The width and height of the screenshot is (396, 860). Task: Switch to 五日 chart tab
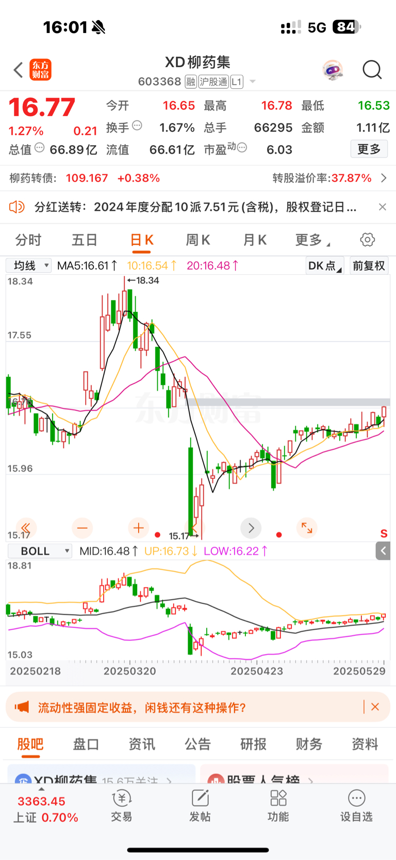click(x=85, y=240)
